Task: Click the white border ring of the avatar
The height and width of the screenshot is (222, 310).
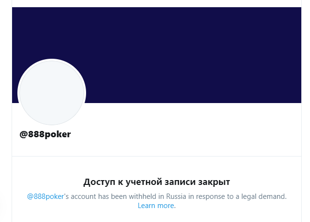Action: tap(52, 60)
